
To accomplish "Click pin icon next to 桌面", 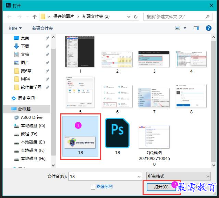I will 48,38.
